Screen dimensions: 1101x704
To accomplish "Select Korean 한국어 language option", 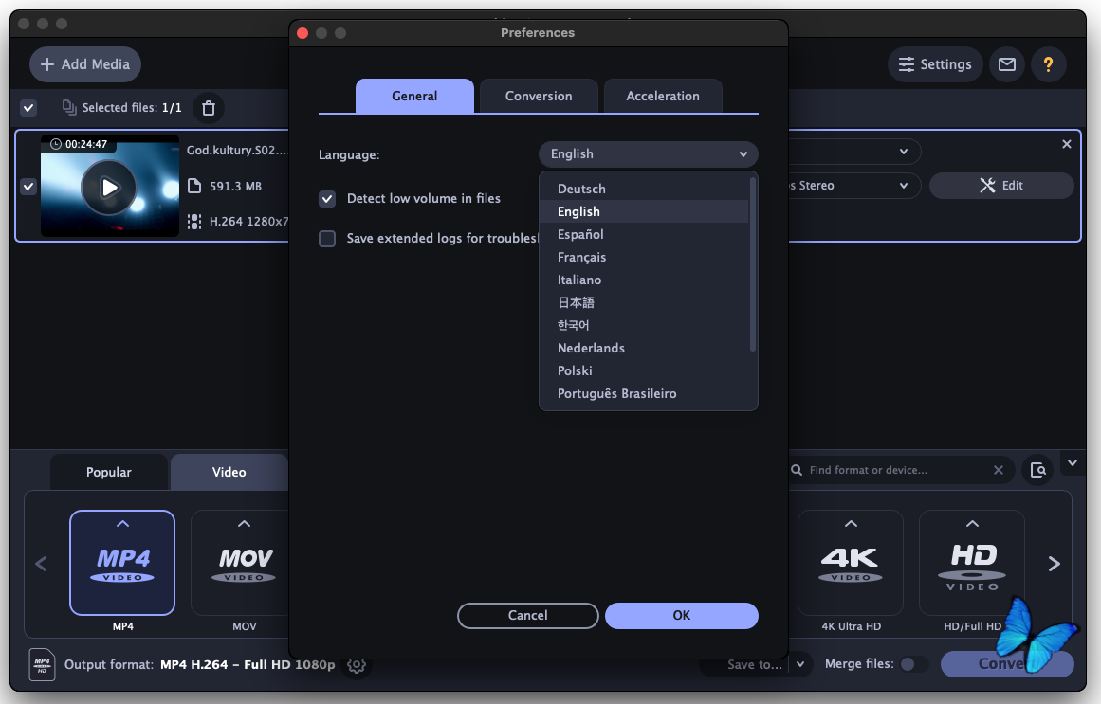I will point(645,325).
